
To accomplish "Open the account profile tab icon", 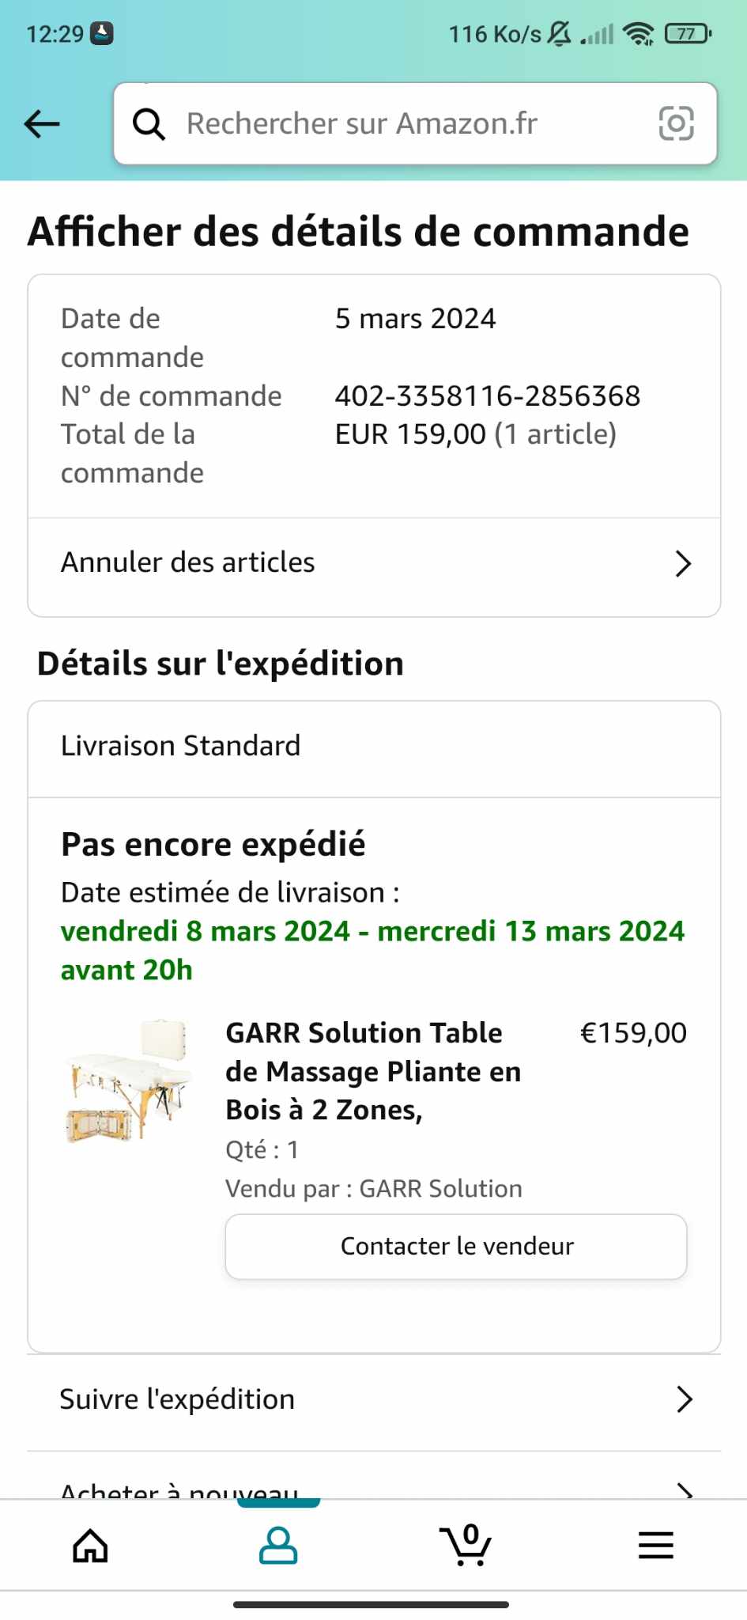I will click(278, 1545).
